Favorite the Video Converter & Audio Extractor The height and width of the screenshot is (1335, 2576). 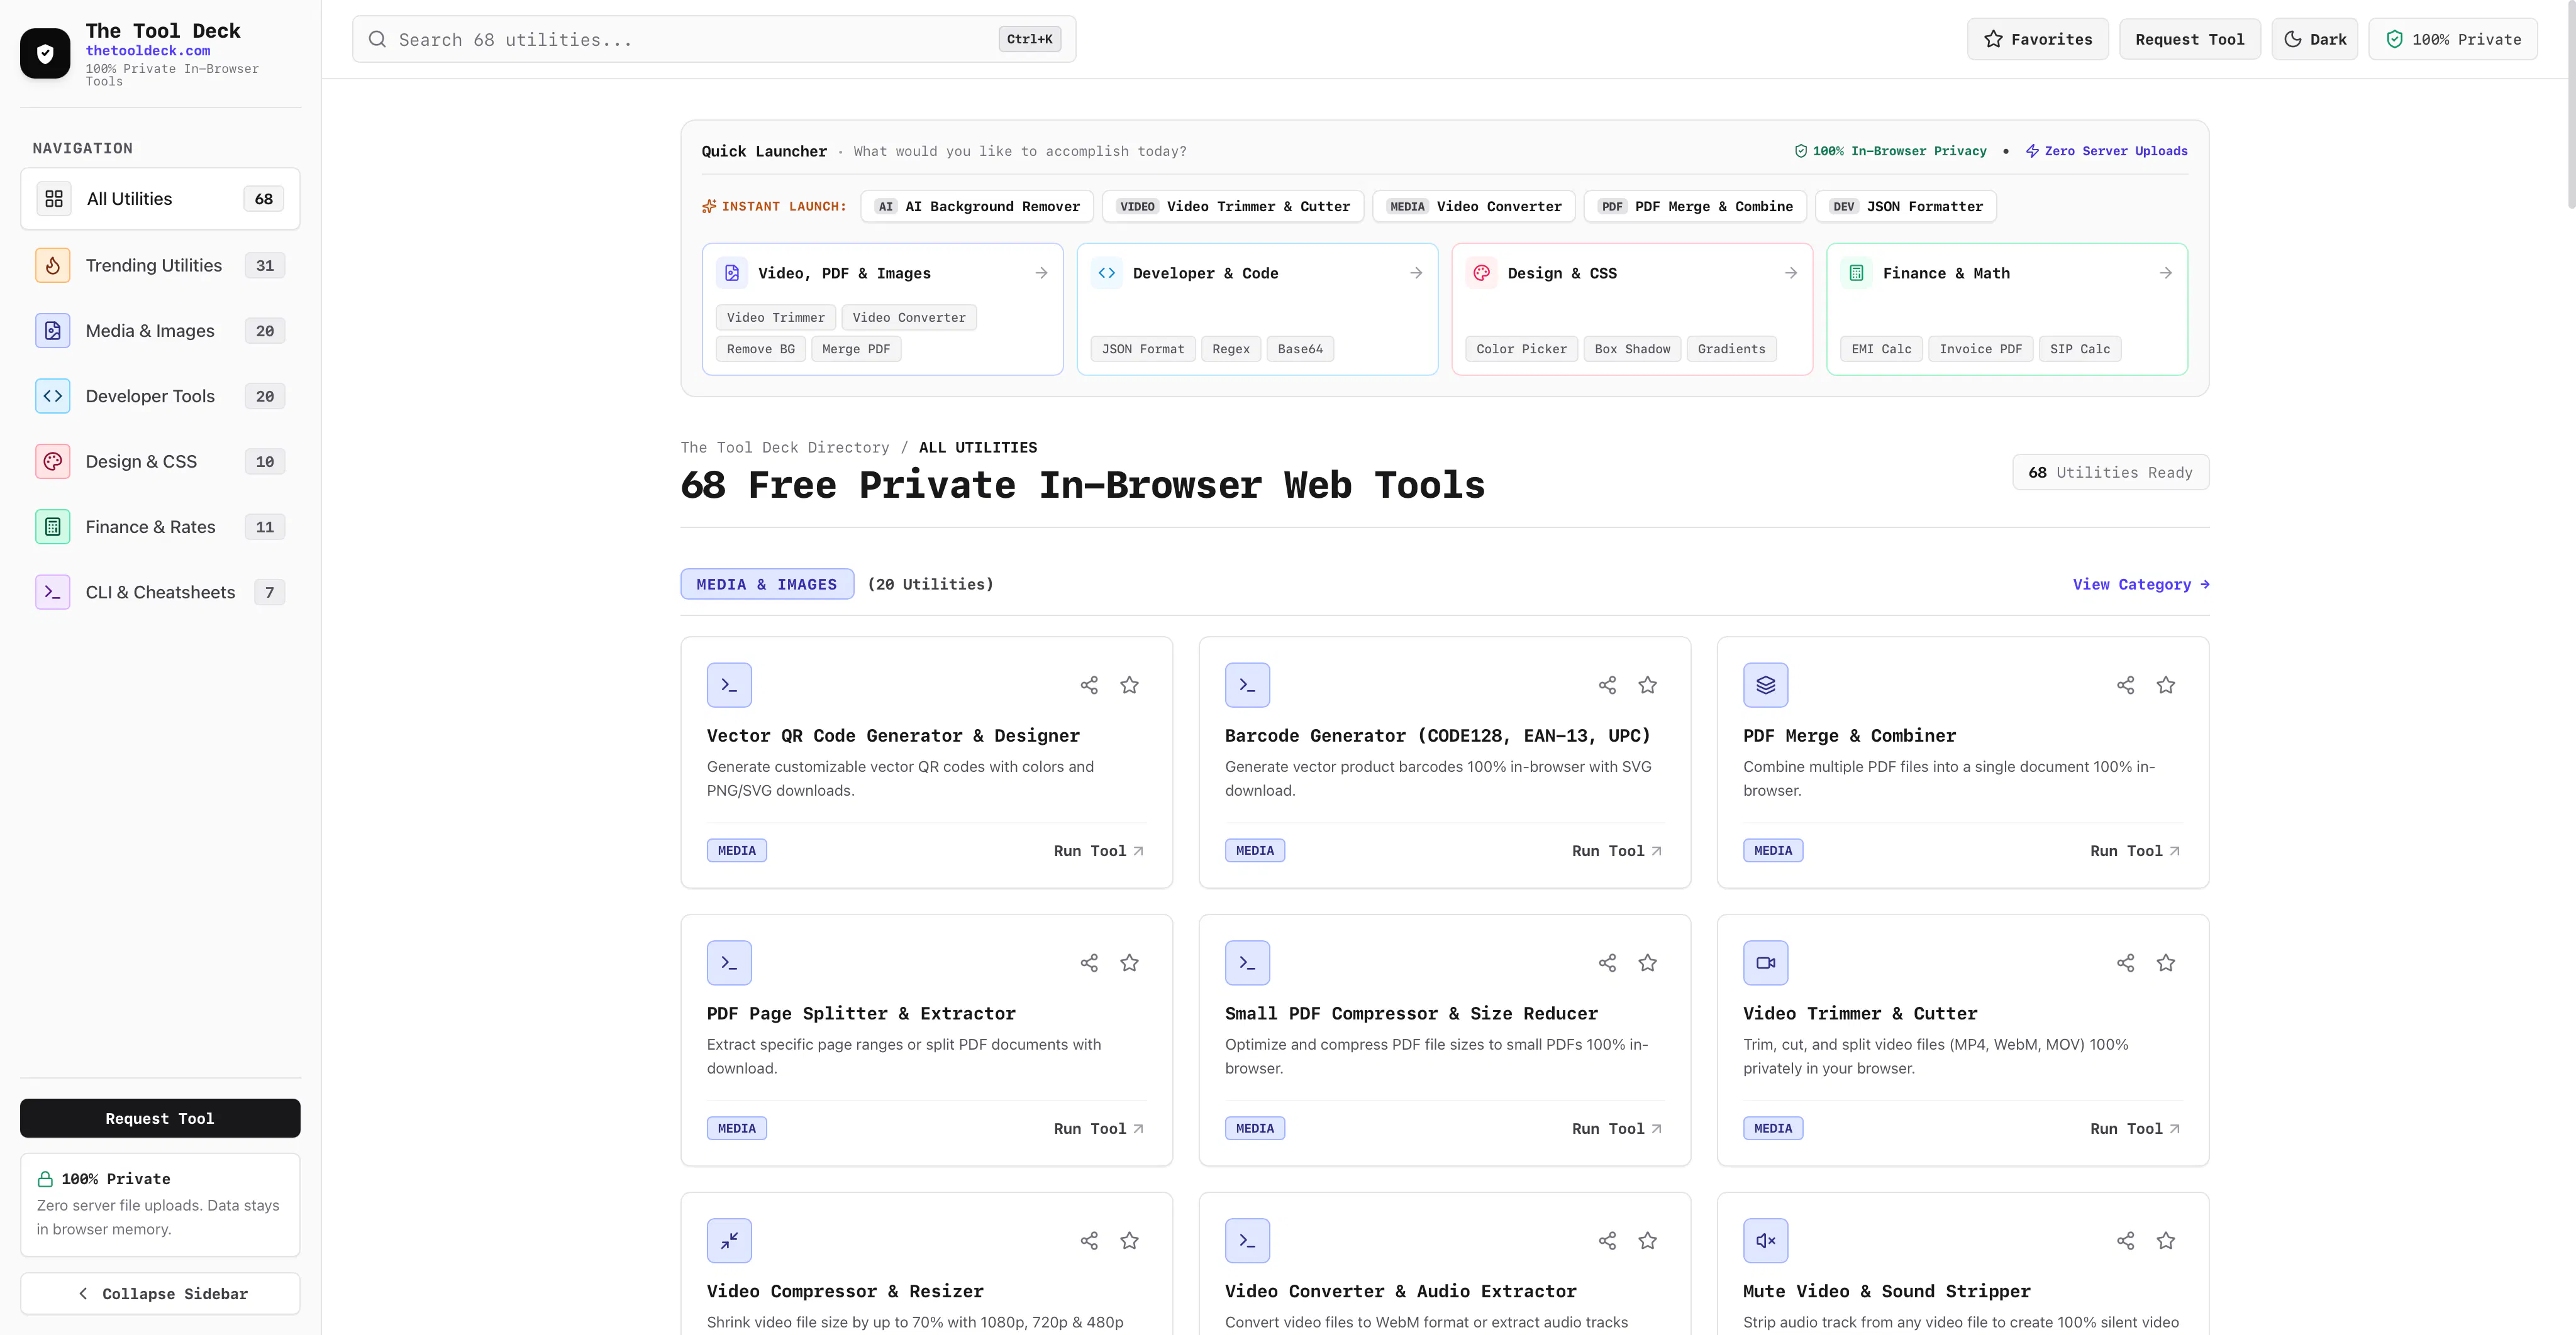pos(1647,1240)
